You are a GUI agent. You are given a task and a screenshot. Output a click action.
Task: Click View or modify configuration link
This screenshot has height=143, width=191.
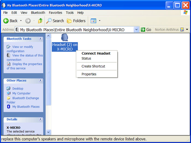pyautogui.click(x=20, y=49)
